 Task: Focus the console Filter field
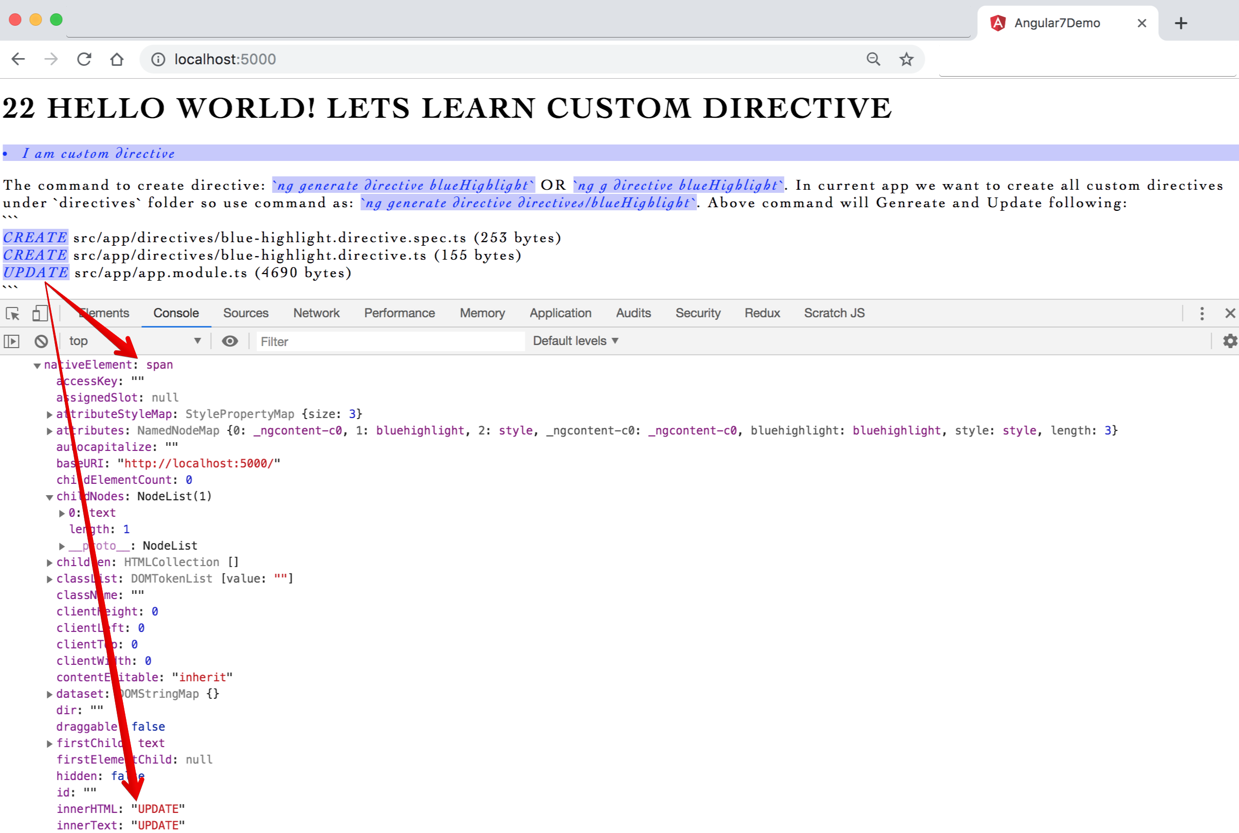[390, 341]
